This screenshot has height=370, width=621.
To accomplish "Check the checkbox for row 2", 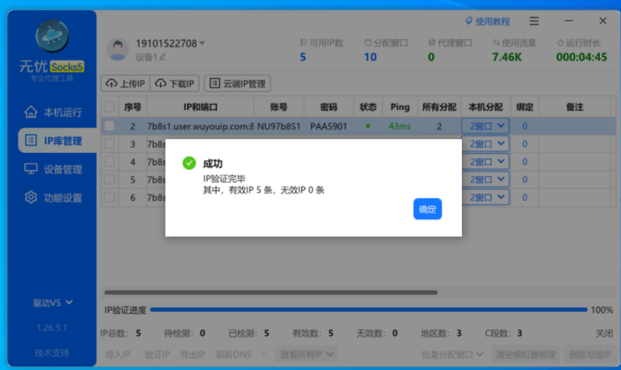I will coord(109,126).
